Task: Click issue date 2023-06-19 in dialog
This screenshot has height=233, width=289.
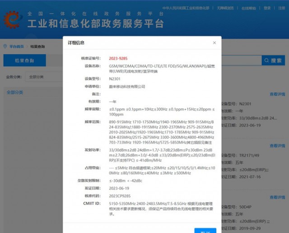Action: [x=119, y=188]
